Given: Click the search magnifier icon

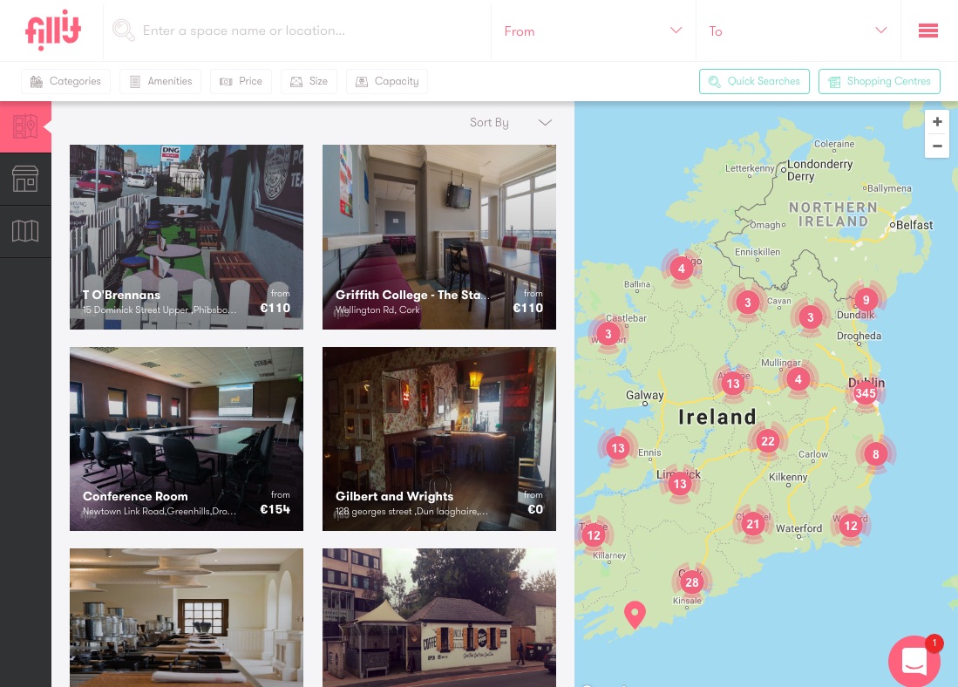Looking at the screenshot, I should (x=124, y=30).
